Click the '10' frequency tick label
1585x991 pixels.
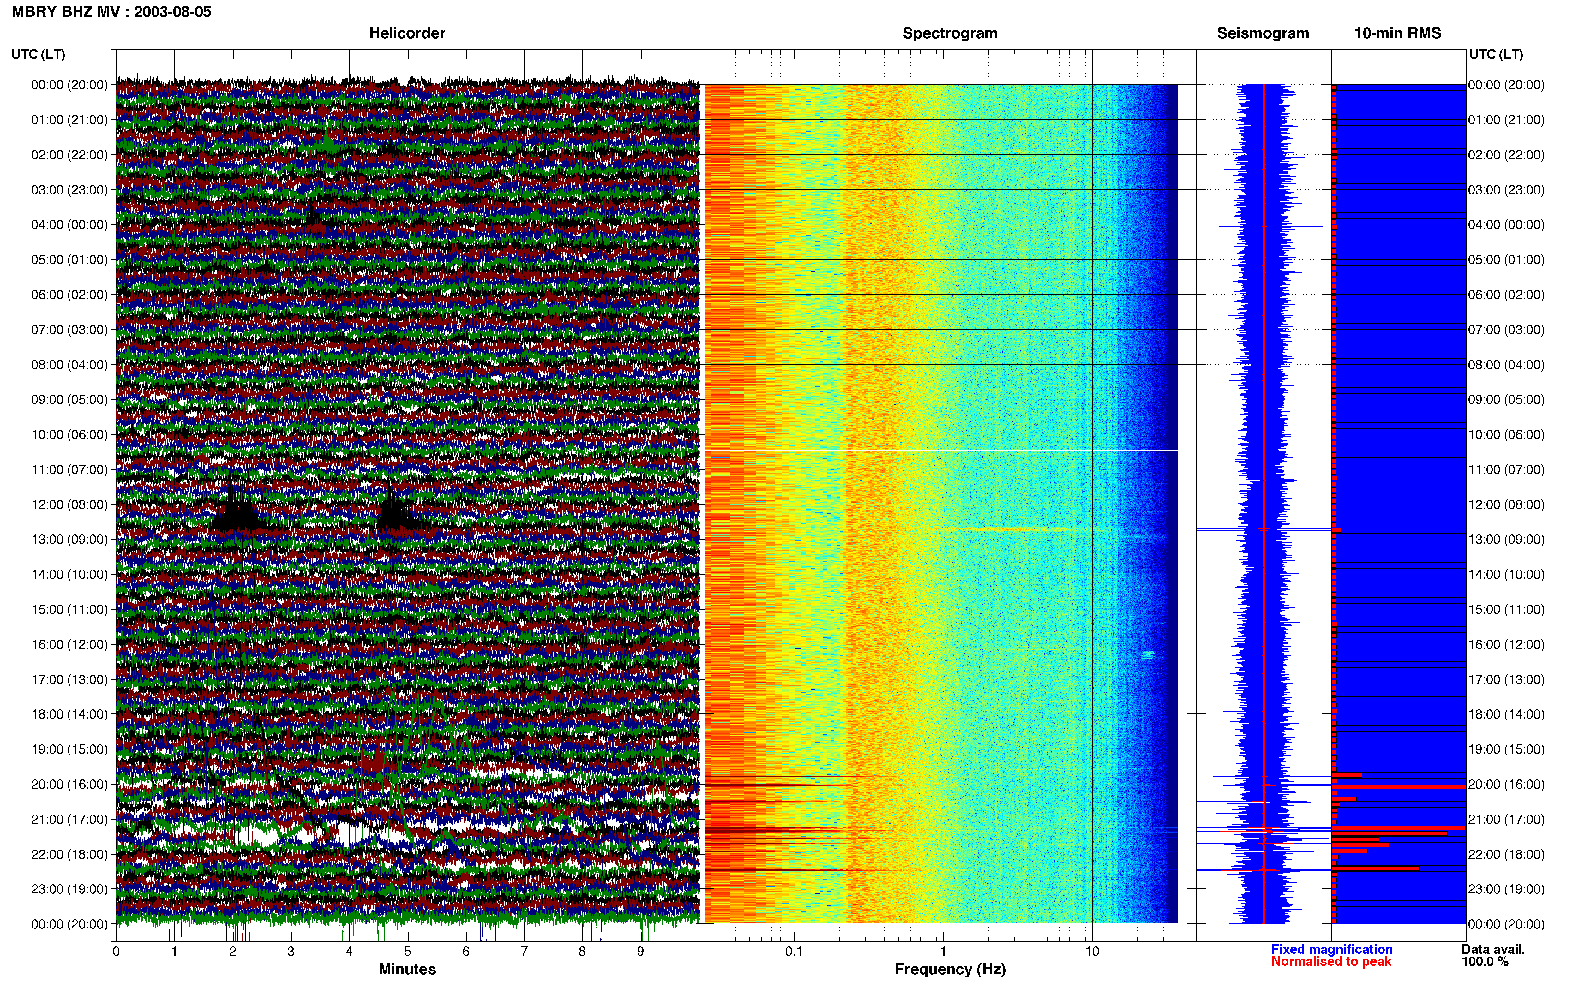1092,952
